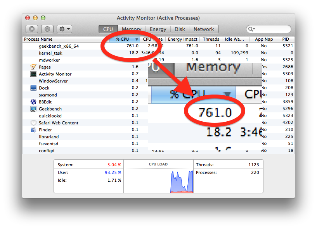
Task: Switch to the Memory tab
Action: click(x=132, y=29)
